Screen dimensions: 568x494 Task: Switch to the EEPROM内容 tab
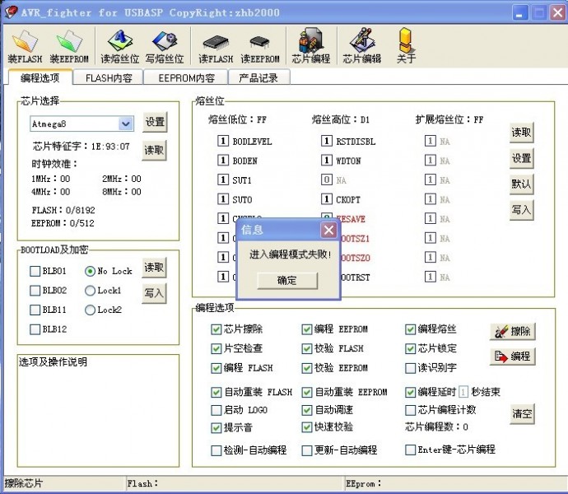[186, 78]
